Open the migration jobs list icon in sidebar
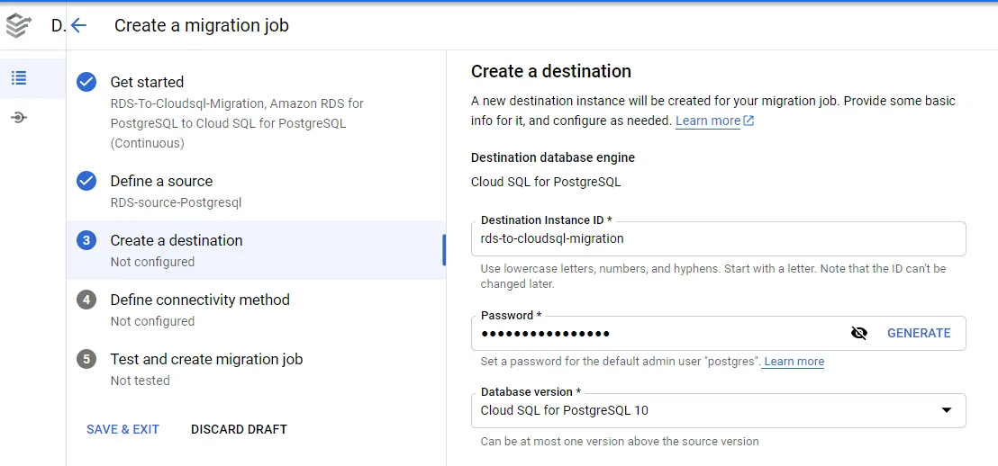This screenshot has width=998, height=466. [19, 78]
